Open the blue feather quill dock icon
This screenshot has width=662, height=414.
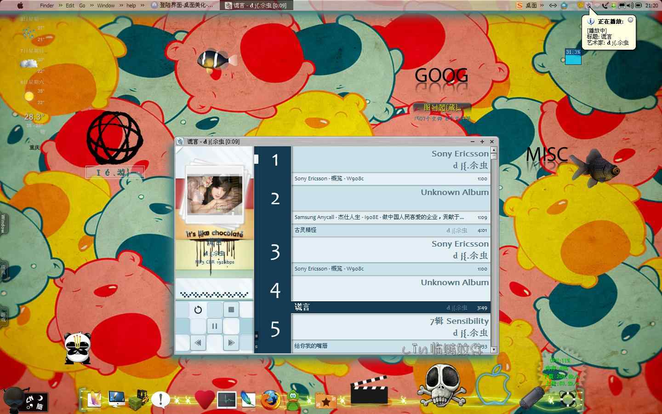click(248, 399)
